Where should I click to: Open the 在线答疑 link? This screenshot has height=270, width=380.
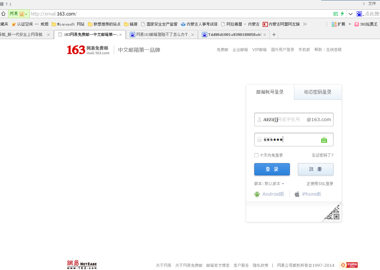[334, 50]
